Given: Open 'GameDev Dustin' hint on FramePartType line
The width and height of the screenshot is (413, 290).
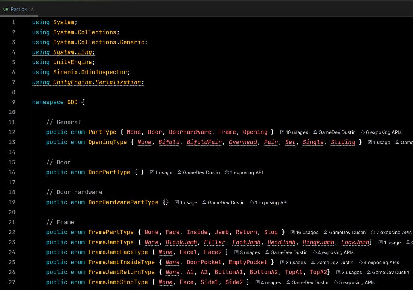Looking at the screenshot, I should coord(347,233).
